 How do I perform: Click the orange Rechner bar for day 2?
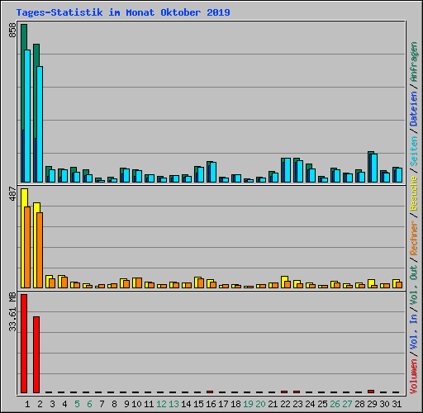click(x=40, y=250)
